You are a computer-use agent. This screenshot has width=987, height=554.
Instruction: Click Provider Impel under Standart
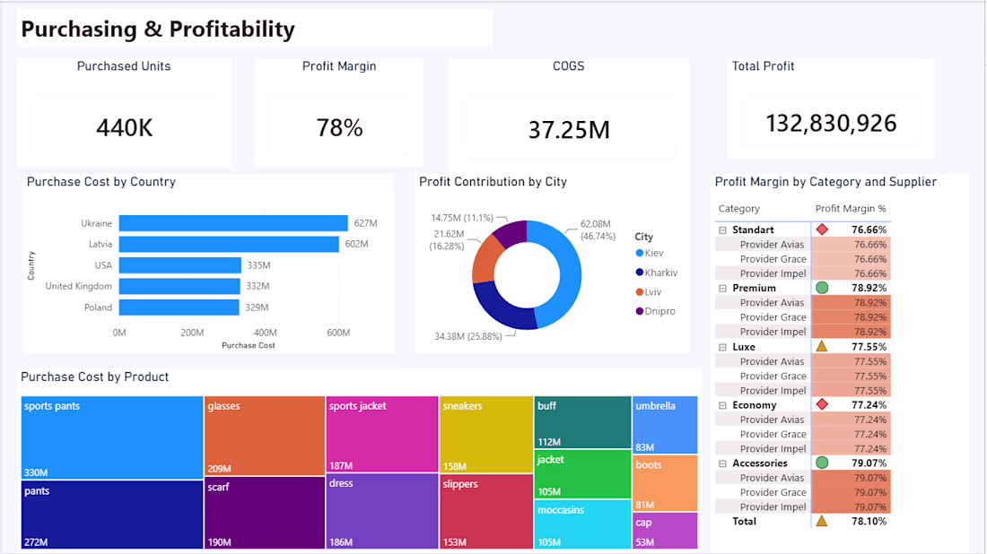click(773, 273)
